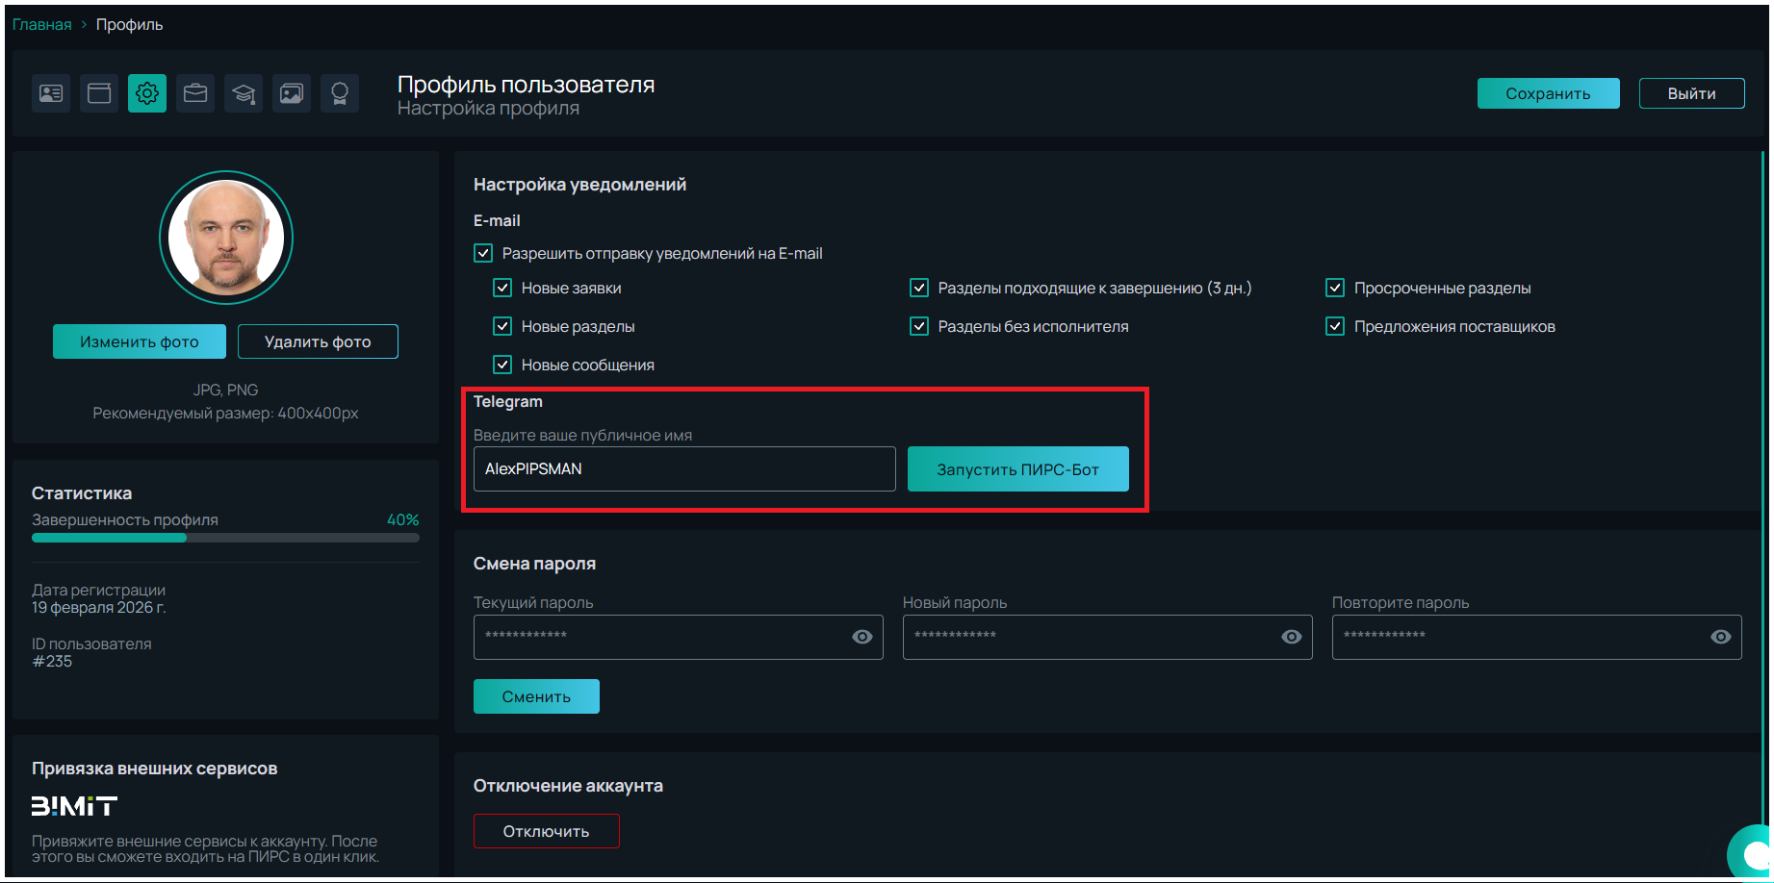The height and width of the screenshot is (883, 1774).
Task: Click the profile completeness progress bar
Action: (x=225, y=538)
